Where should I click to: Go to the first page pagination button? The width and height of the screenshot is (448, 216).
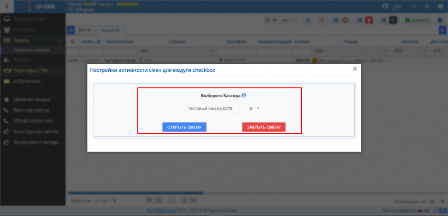pyautogui.click(x=150, y=200)
